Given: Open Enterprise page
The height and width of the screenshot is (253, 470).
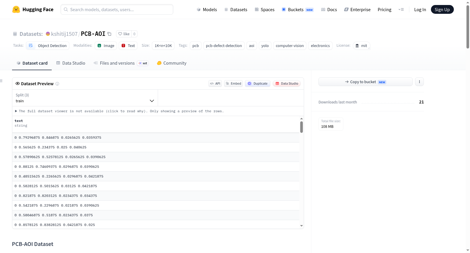Looking at the screenshot, I should point(357,9).
